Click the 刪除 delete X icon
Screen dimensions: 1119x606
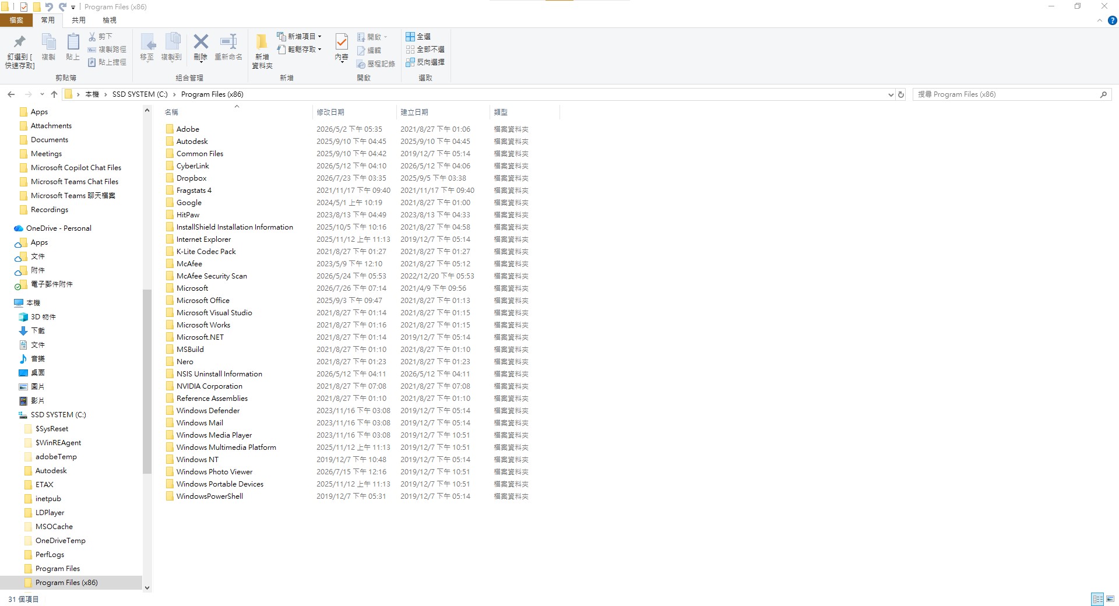(200, 42)
